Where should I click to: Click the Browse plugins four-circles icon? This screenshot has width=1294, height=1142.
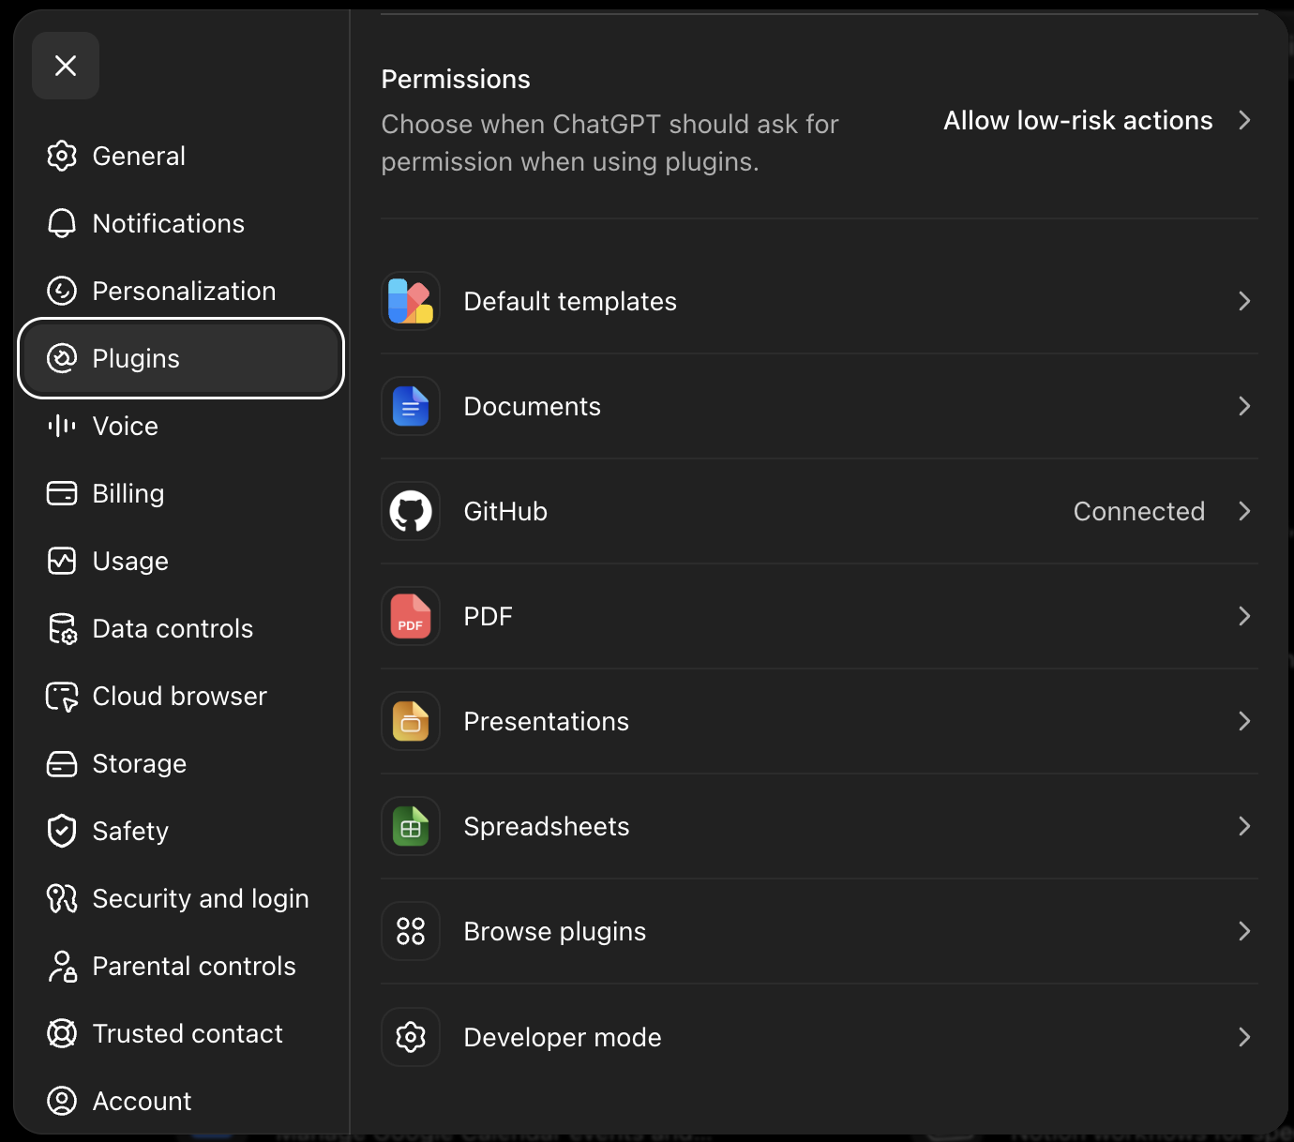click(x=411, y=931)
